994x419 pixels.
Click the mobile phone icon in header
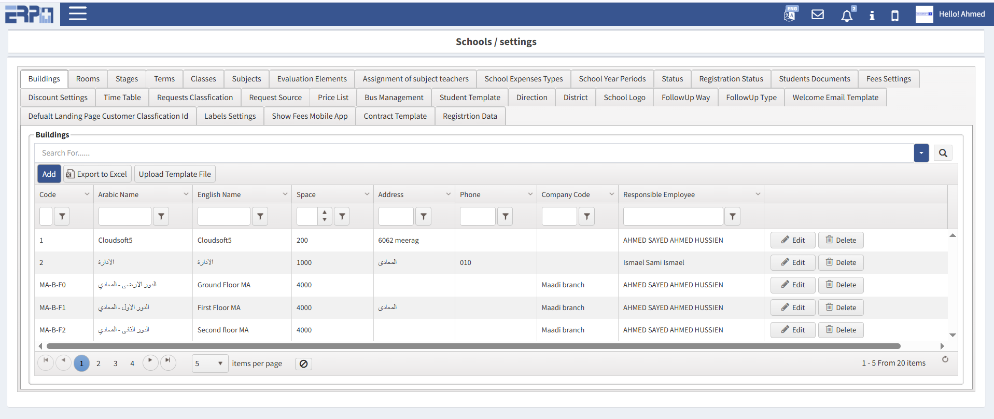point(895,16)
